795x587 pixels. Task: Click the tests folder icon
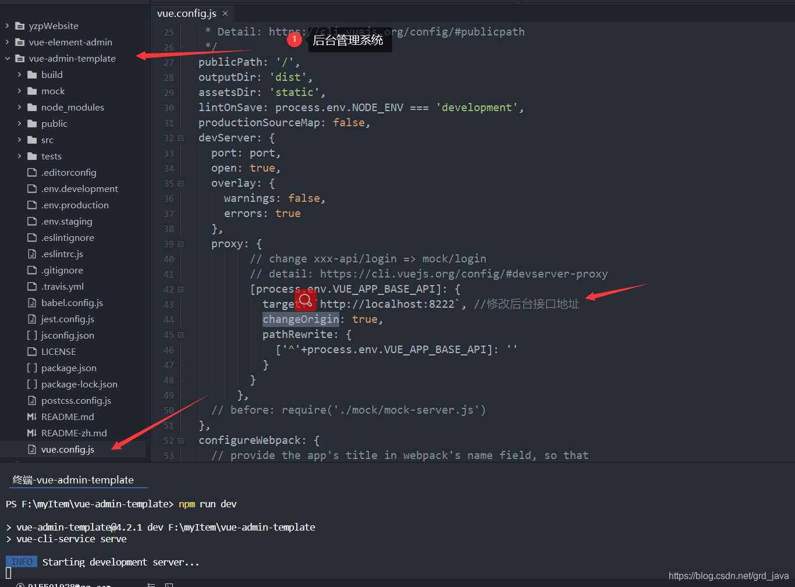(x=32, y=156)
